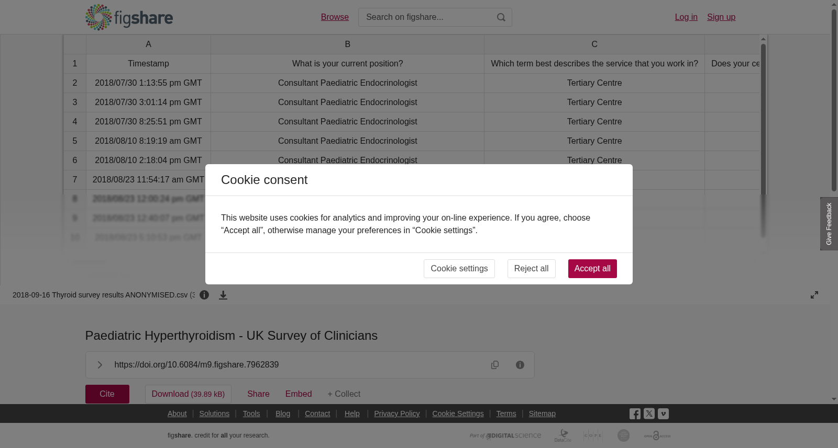Screen dimensions: 838x448
Task: Select column C header
Action: tap(594, 44)
